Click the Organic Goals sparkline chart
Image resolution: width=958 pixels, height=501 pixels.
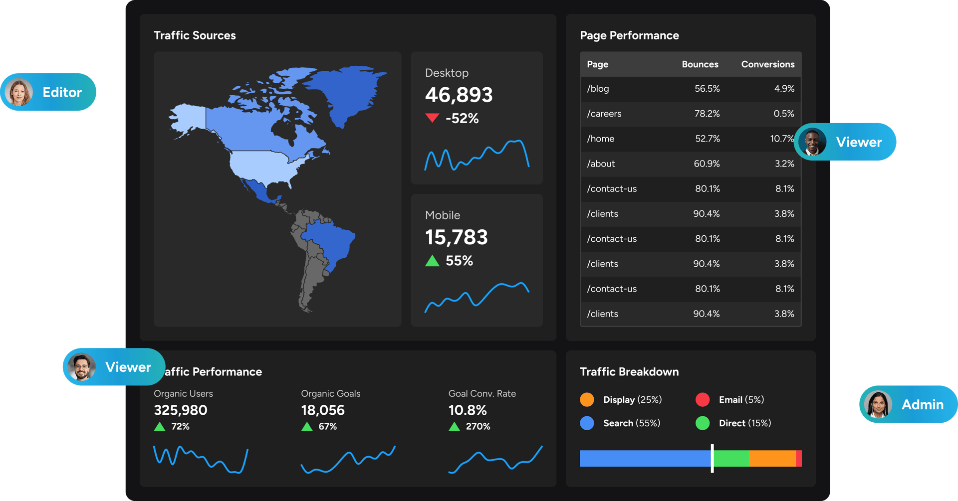tap(348, 460)
